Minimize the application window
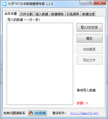Viewport: 108px width, 119px height. tap(83, 3)
